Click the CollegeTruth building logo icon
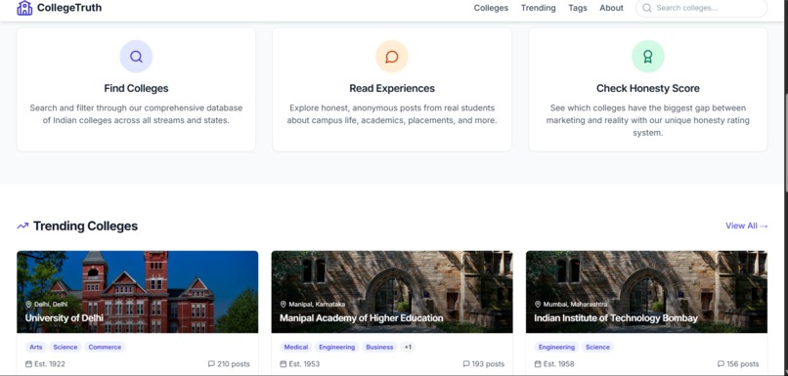 pos(24,8)
